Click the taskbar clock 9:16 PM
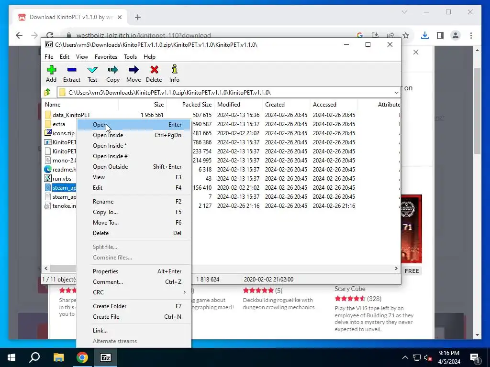490x367 pixels. pyautogui.click(x=449, y=353)
